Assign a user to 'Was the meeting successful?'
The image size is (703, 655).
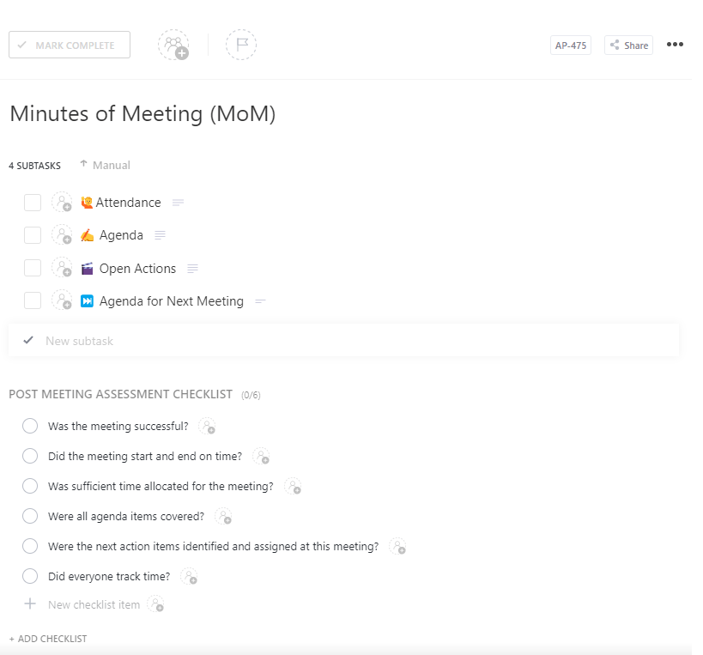tap(207, 426)
